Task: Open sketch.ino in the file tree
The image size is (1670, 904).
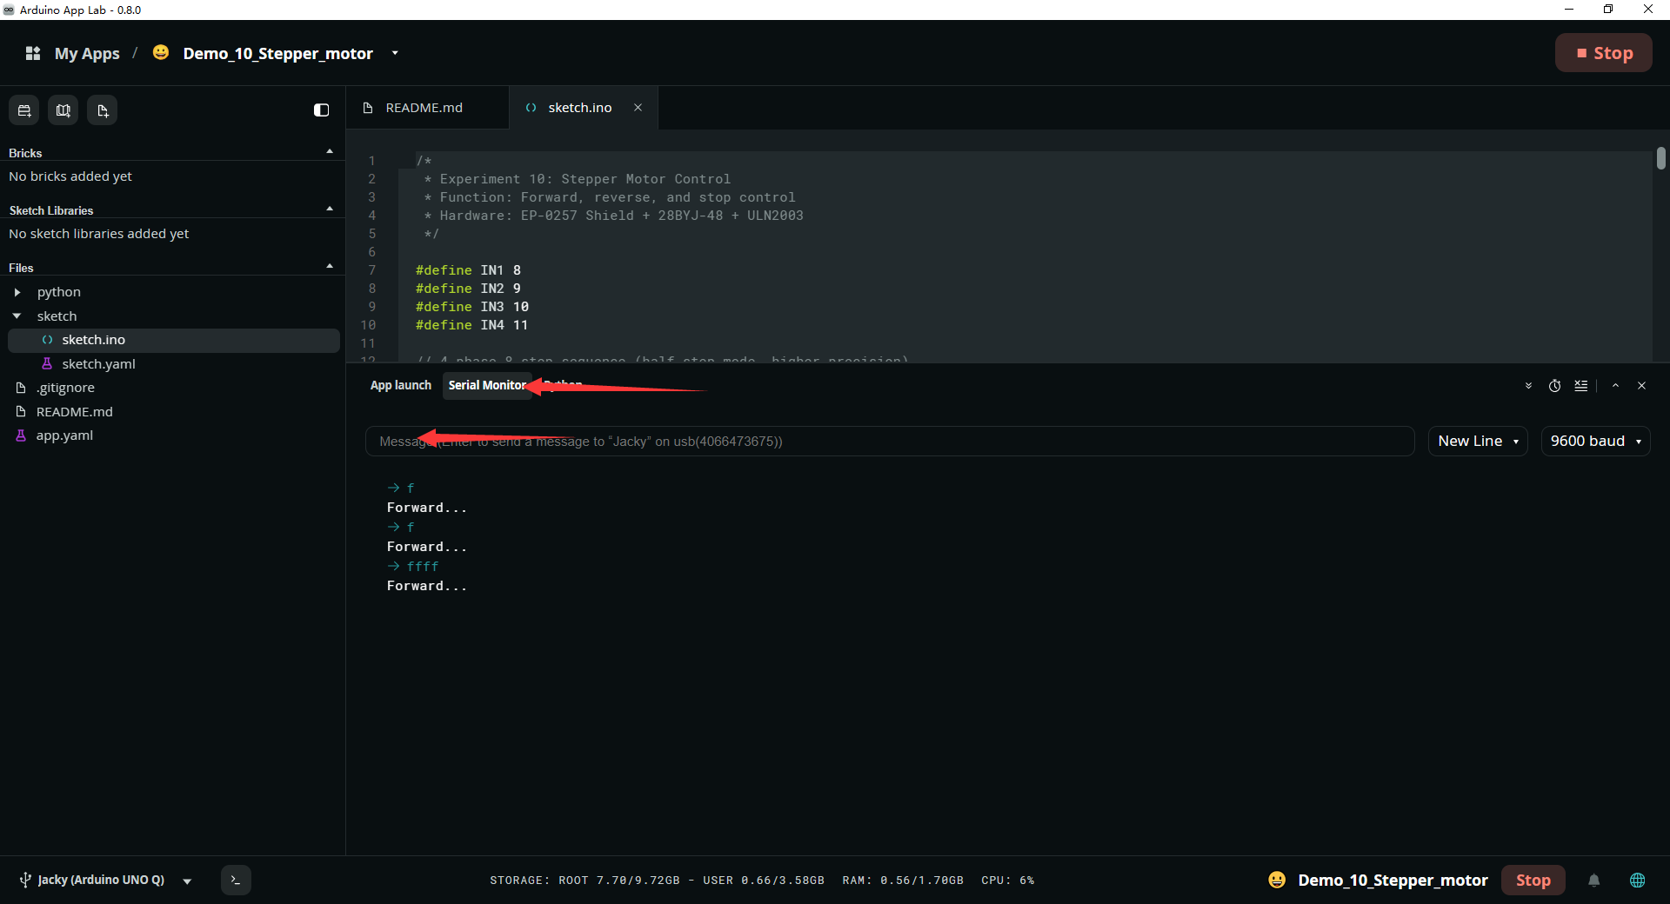Action: (x=173, y=340)
